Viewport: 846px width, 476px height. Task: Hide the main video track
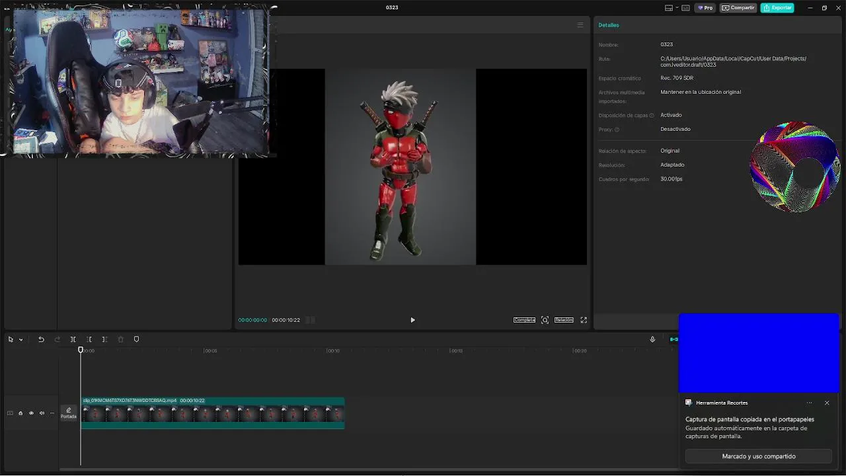31,413
